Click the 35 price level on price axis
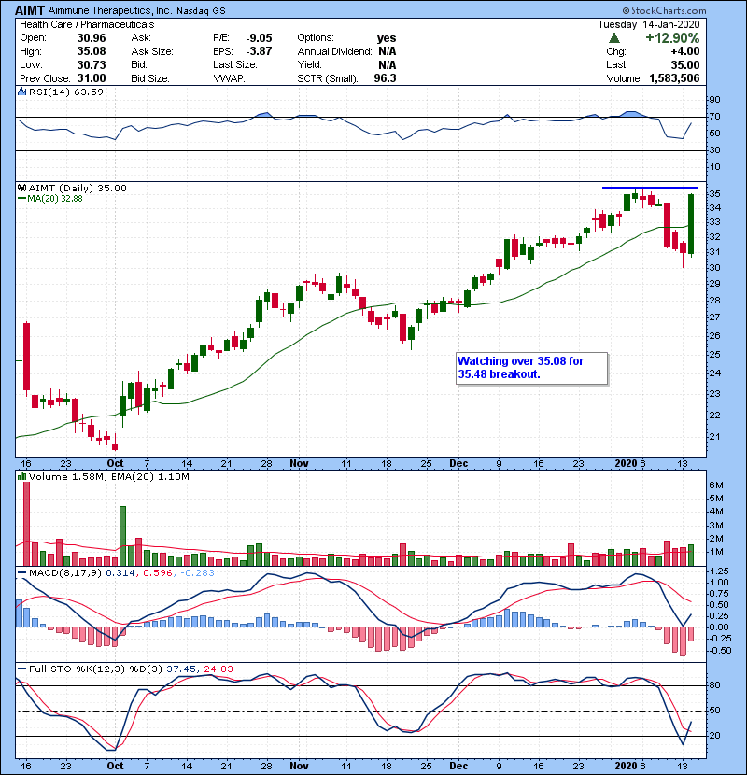 [714, 193]
